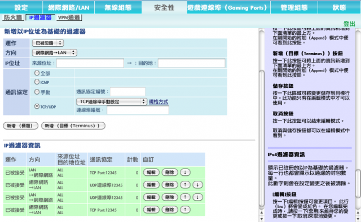Select 全部 protocol radio button
The height and width of the screenshot is (222, 361).
pyautogui.click(x=37, y=73)
